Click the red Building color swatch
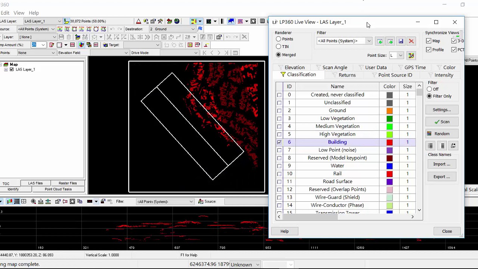The width and height of the screenshot is (478, 269). click(x=389, y=142)
